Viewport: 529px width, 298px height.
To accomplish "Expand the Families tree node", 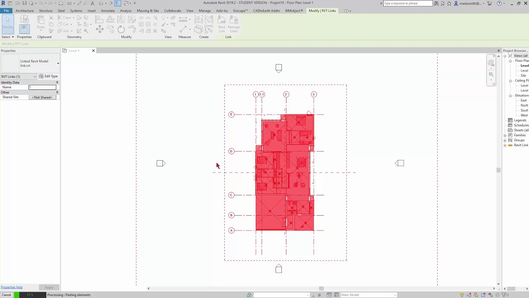I will point(505,135).
